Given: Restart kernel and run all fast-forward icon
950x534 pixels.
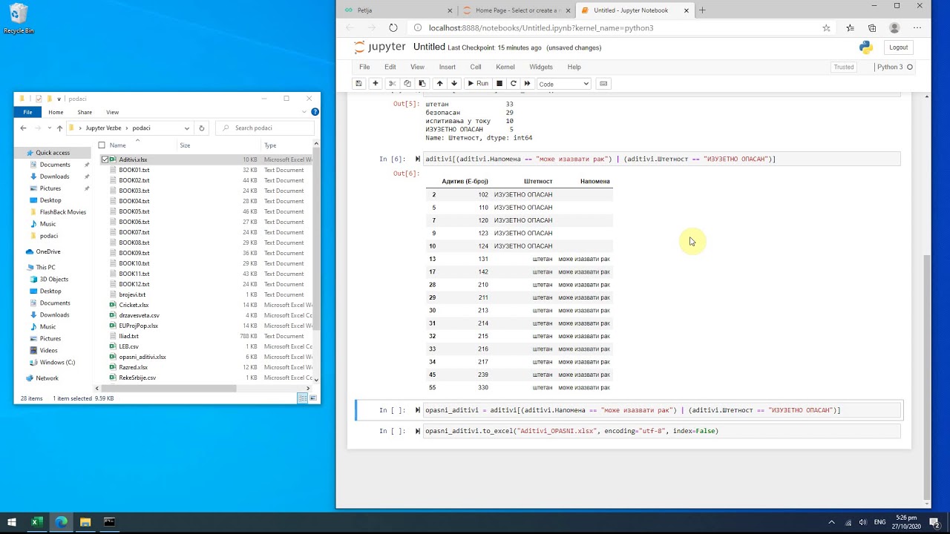Looking at the screenshot, I should [528, 84].
